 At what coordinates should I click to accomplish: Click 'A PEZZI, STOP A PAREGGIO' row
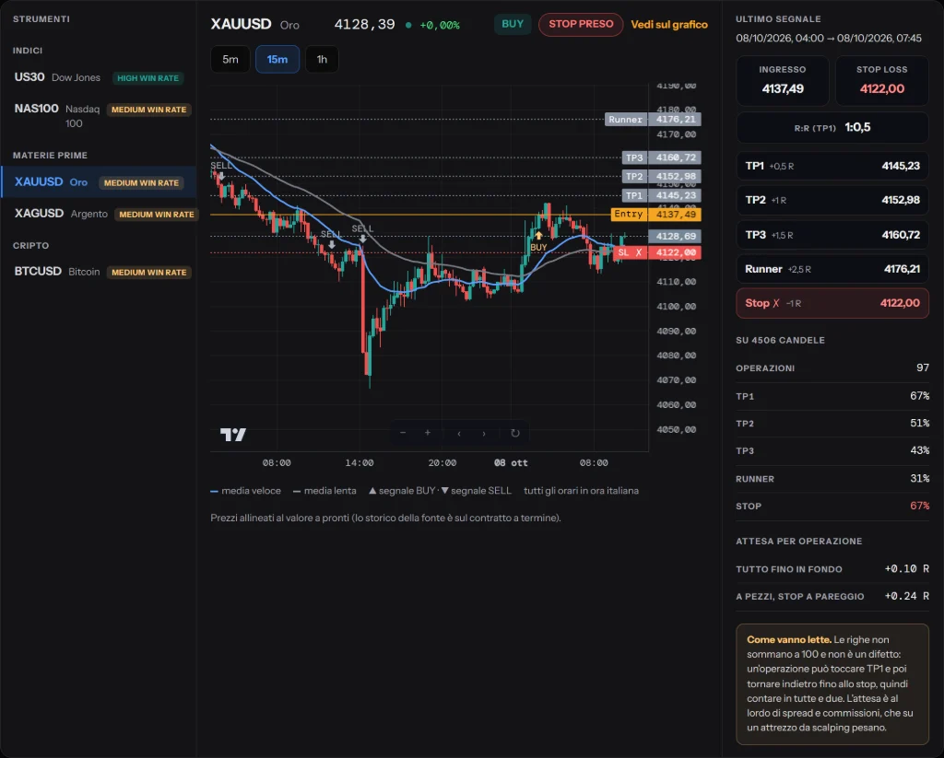(832, 596)
